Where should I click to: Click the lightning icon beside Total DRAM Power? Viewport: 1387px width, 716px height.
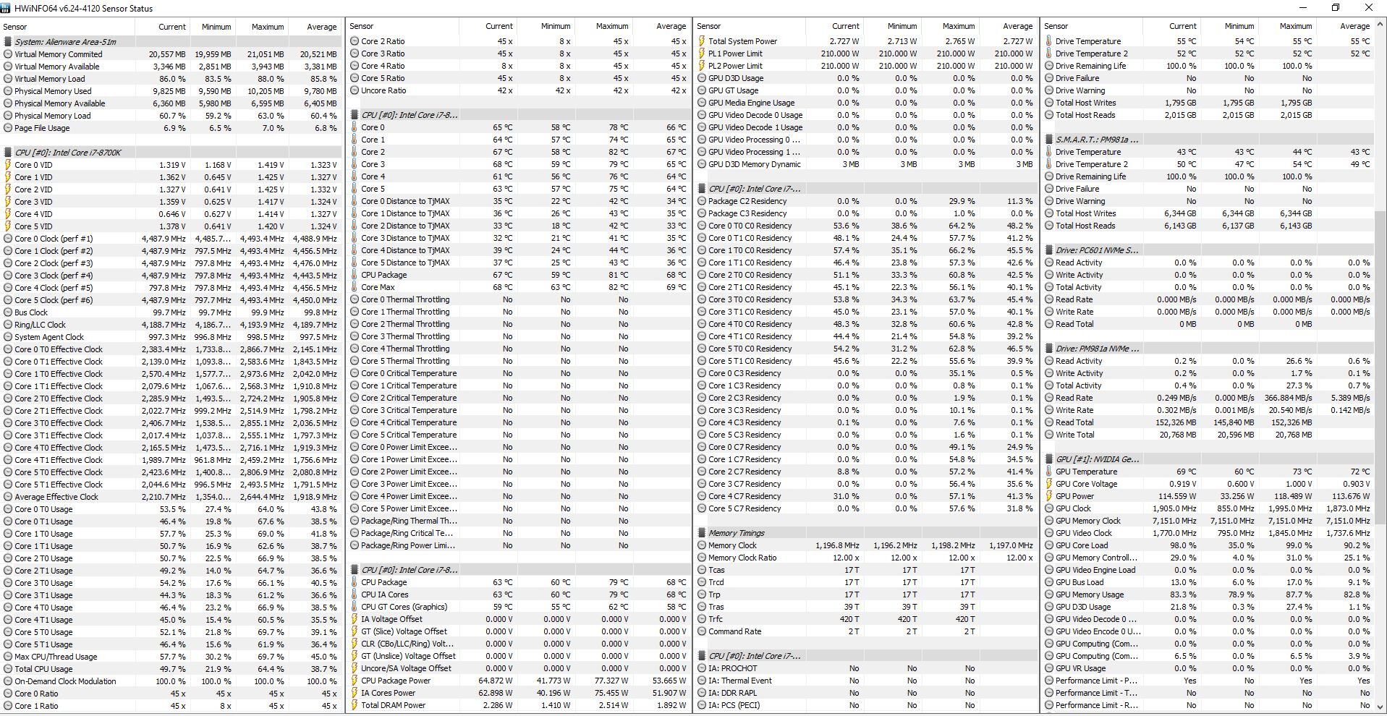point(355,705)
